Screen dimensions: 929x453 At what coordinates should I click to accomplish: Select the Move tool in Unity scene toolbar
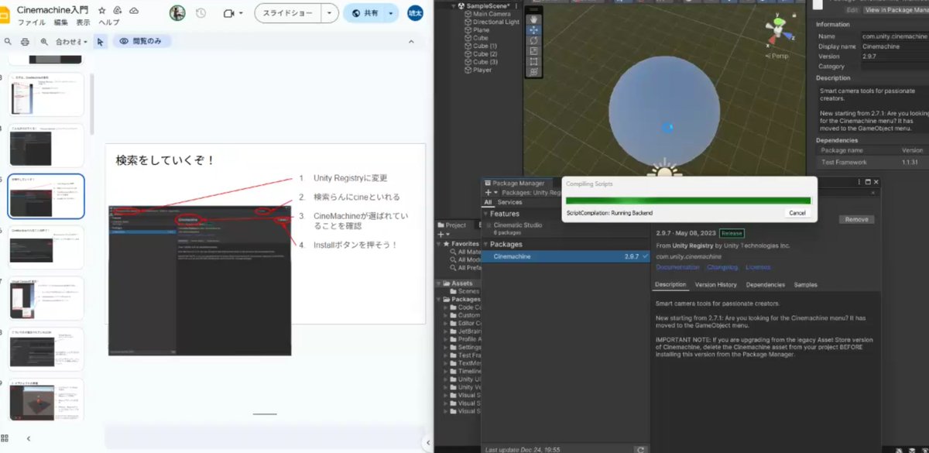[x=533, y=30]
